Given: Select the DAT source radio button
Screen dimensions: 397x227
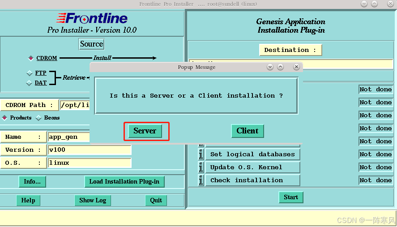Looking at the screenshot, I should point(30,83).
